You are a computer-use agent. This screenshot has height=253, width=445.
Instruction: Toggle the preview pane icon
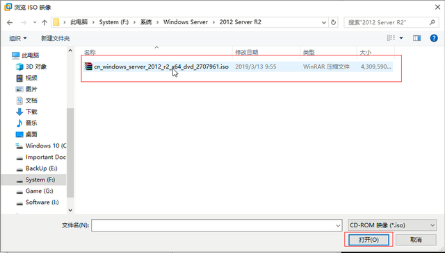pos(417,38)
